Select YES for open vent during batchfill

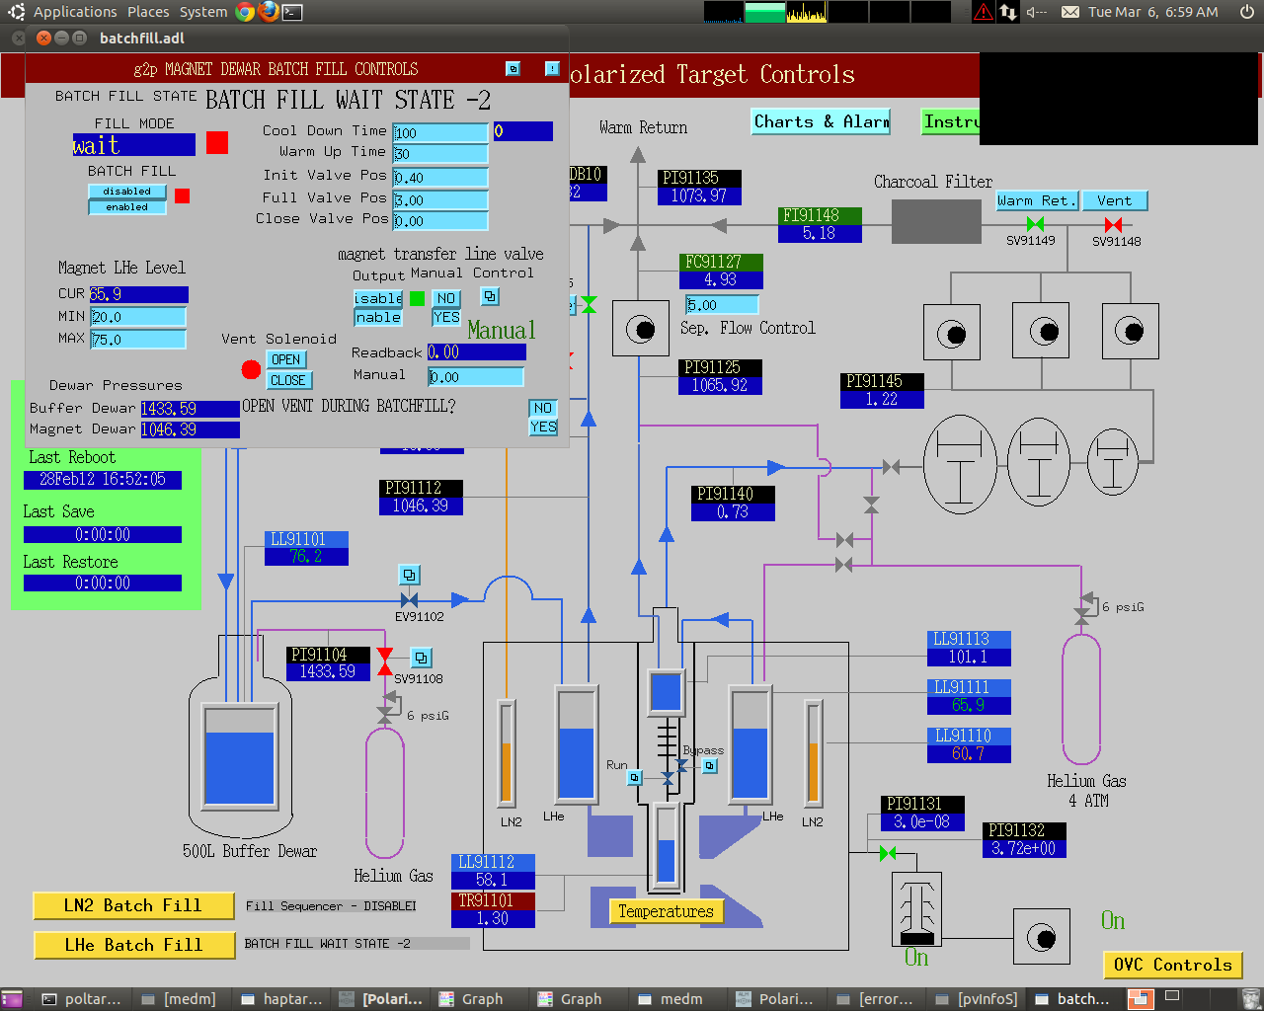[x=543, y=427]
